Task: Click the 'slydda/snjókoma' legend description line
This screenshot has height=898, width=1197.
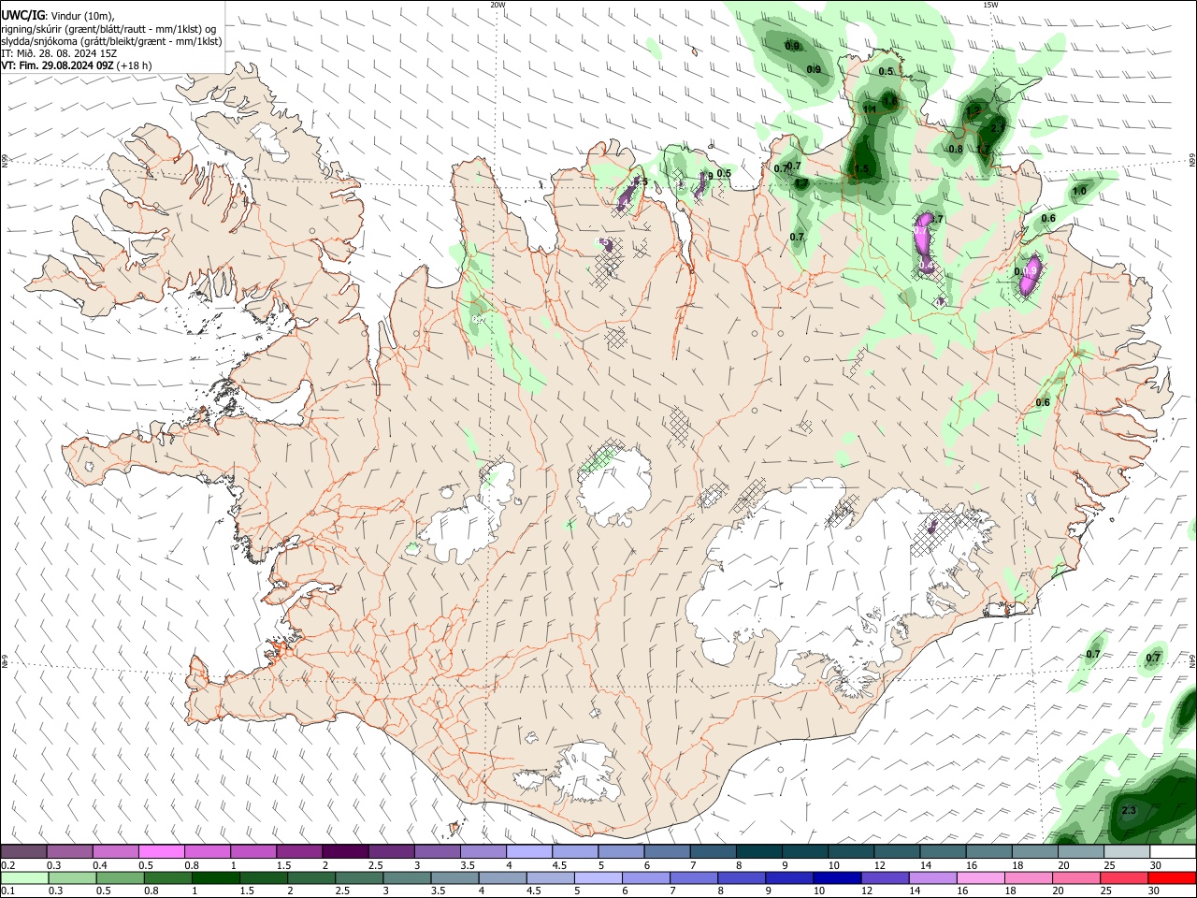Action: (111, 41)
